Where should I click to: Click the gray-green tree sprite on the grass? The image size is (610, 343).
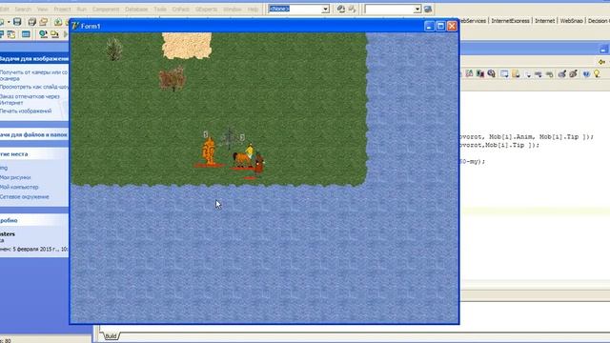114,49
